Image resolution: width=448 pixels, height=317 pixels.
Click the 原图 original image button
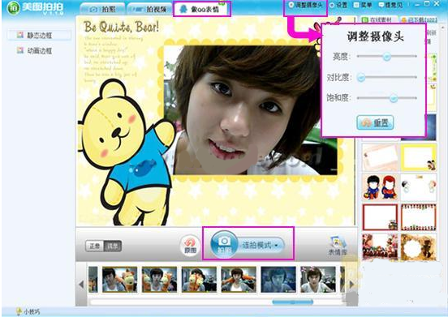tap(190, 246)
